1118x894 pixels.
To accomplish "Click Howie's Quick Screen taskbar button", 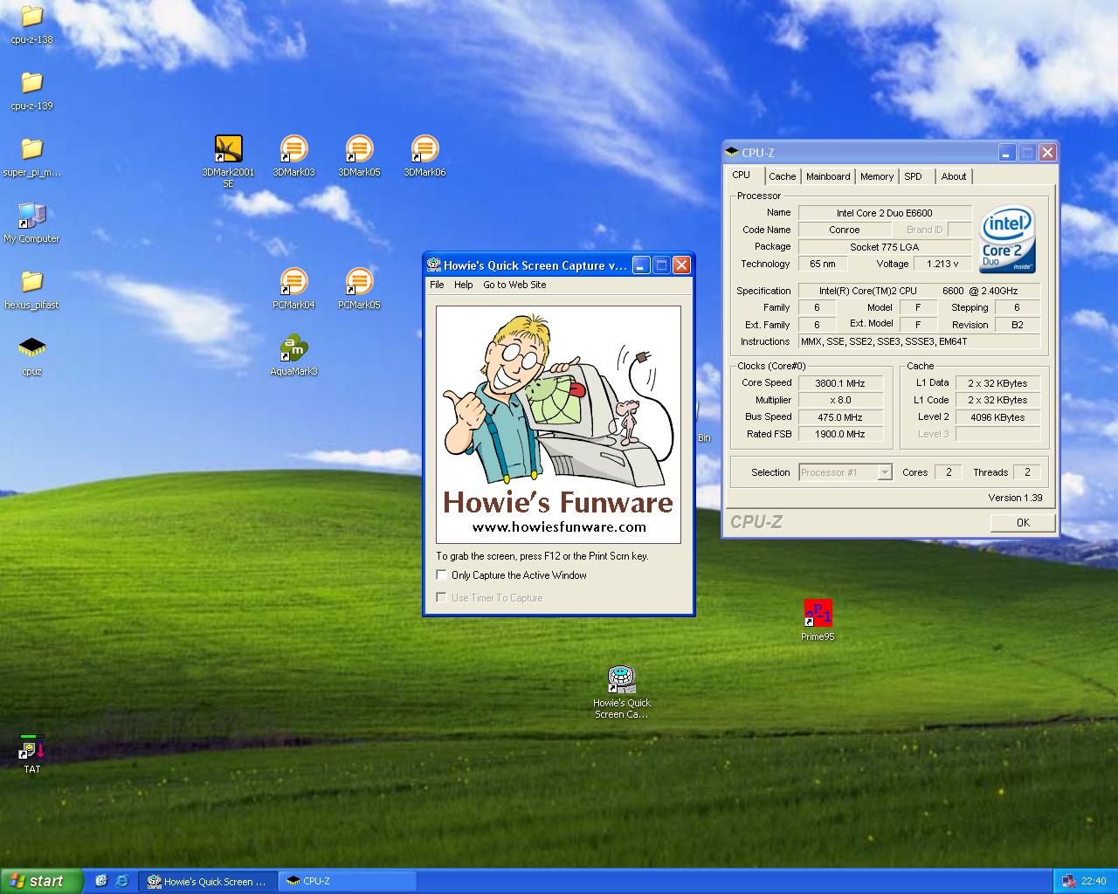I will pyautogui.click(x=208, y=881).
